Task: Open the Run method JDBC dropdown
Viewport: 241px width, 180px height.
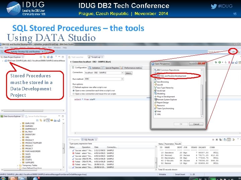Action: coord(123,79)
